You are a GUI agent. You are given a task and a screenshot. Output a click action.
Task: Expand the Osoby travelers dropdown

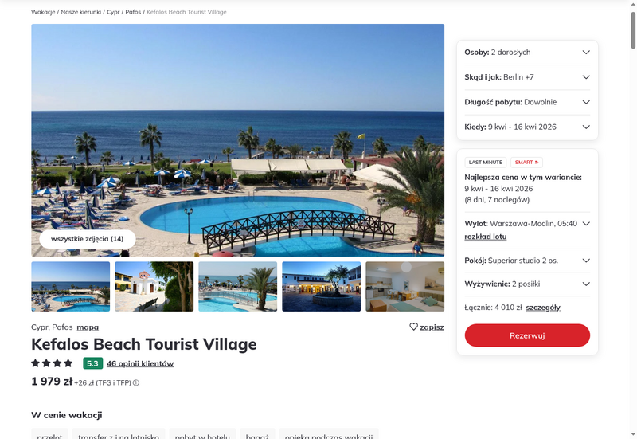click(x=527, y=53)
